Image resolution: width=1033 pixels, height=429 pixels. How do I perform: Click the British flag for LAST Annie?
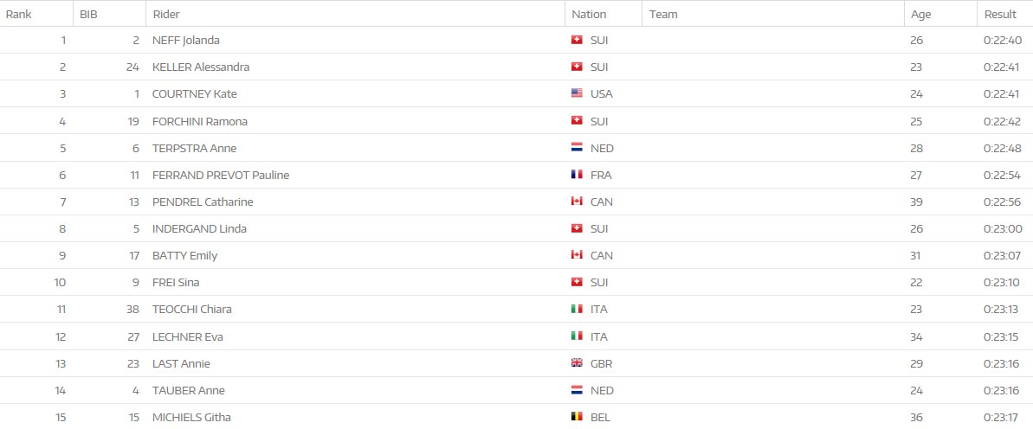coord(577,363)
